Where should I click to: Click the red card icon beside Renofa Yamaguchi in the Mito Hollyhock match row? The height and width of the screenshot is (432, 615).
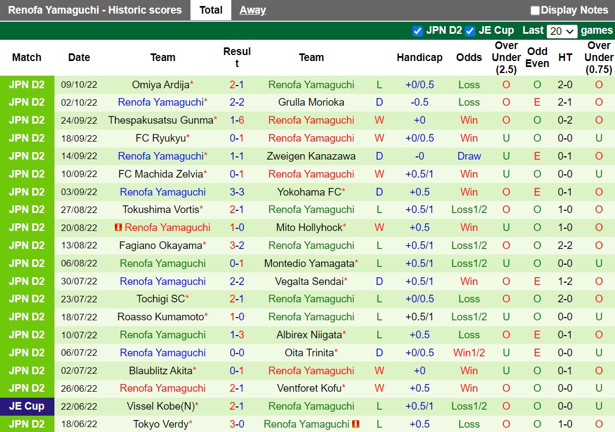(x=119, y=227)
